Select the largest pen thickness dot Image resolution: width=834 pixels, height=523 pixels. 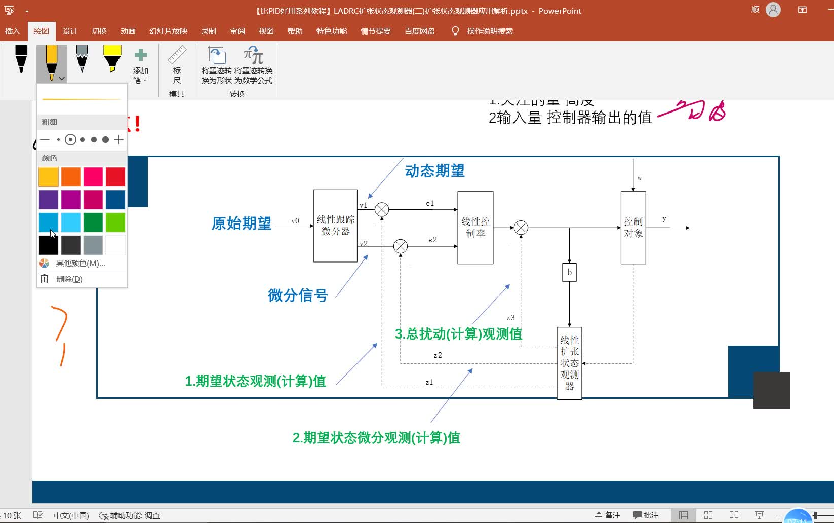point(105,139)
